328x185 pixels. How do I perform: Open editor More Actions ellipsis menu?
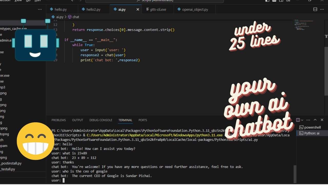322,10
